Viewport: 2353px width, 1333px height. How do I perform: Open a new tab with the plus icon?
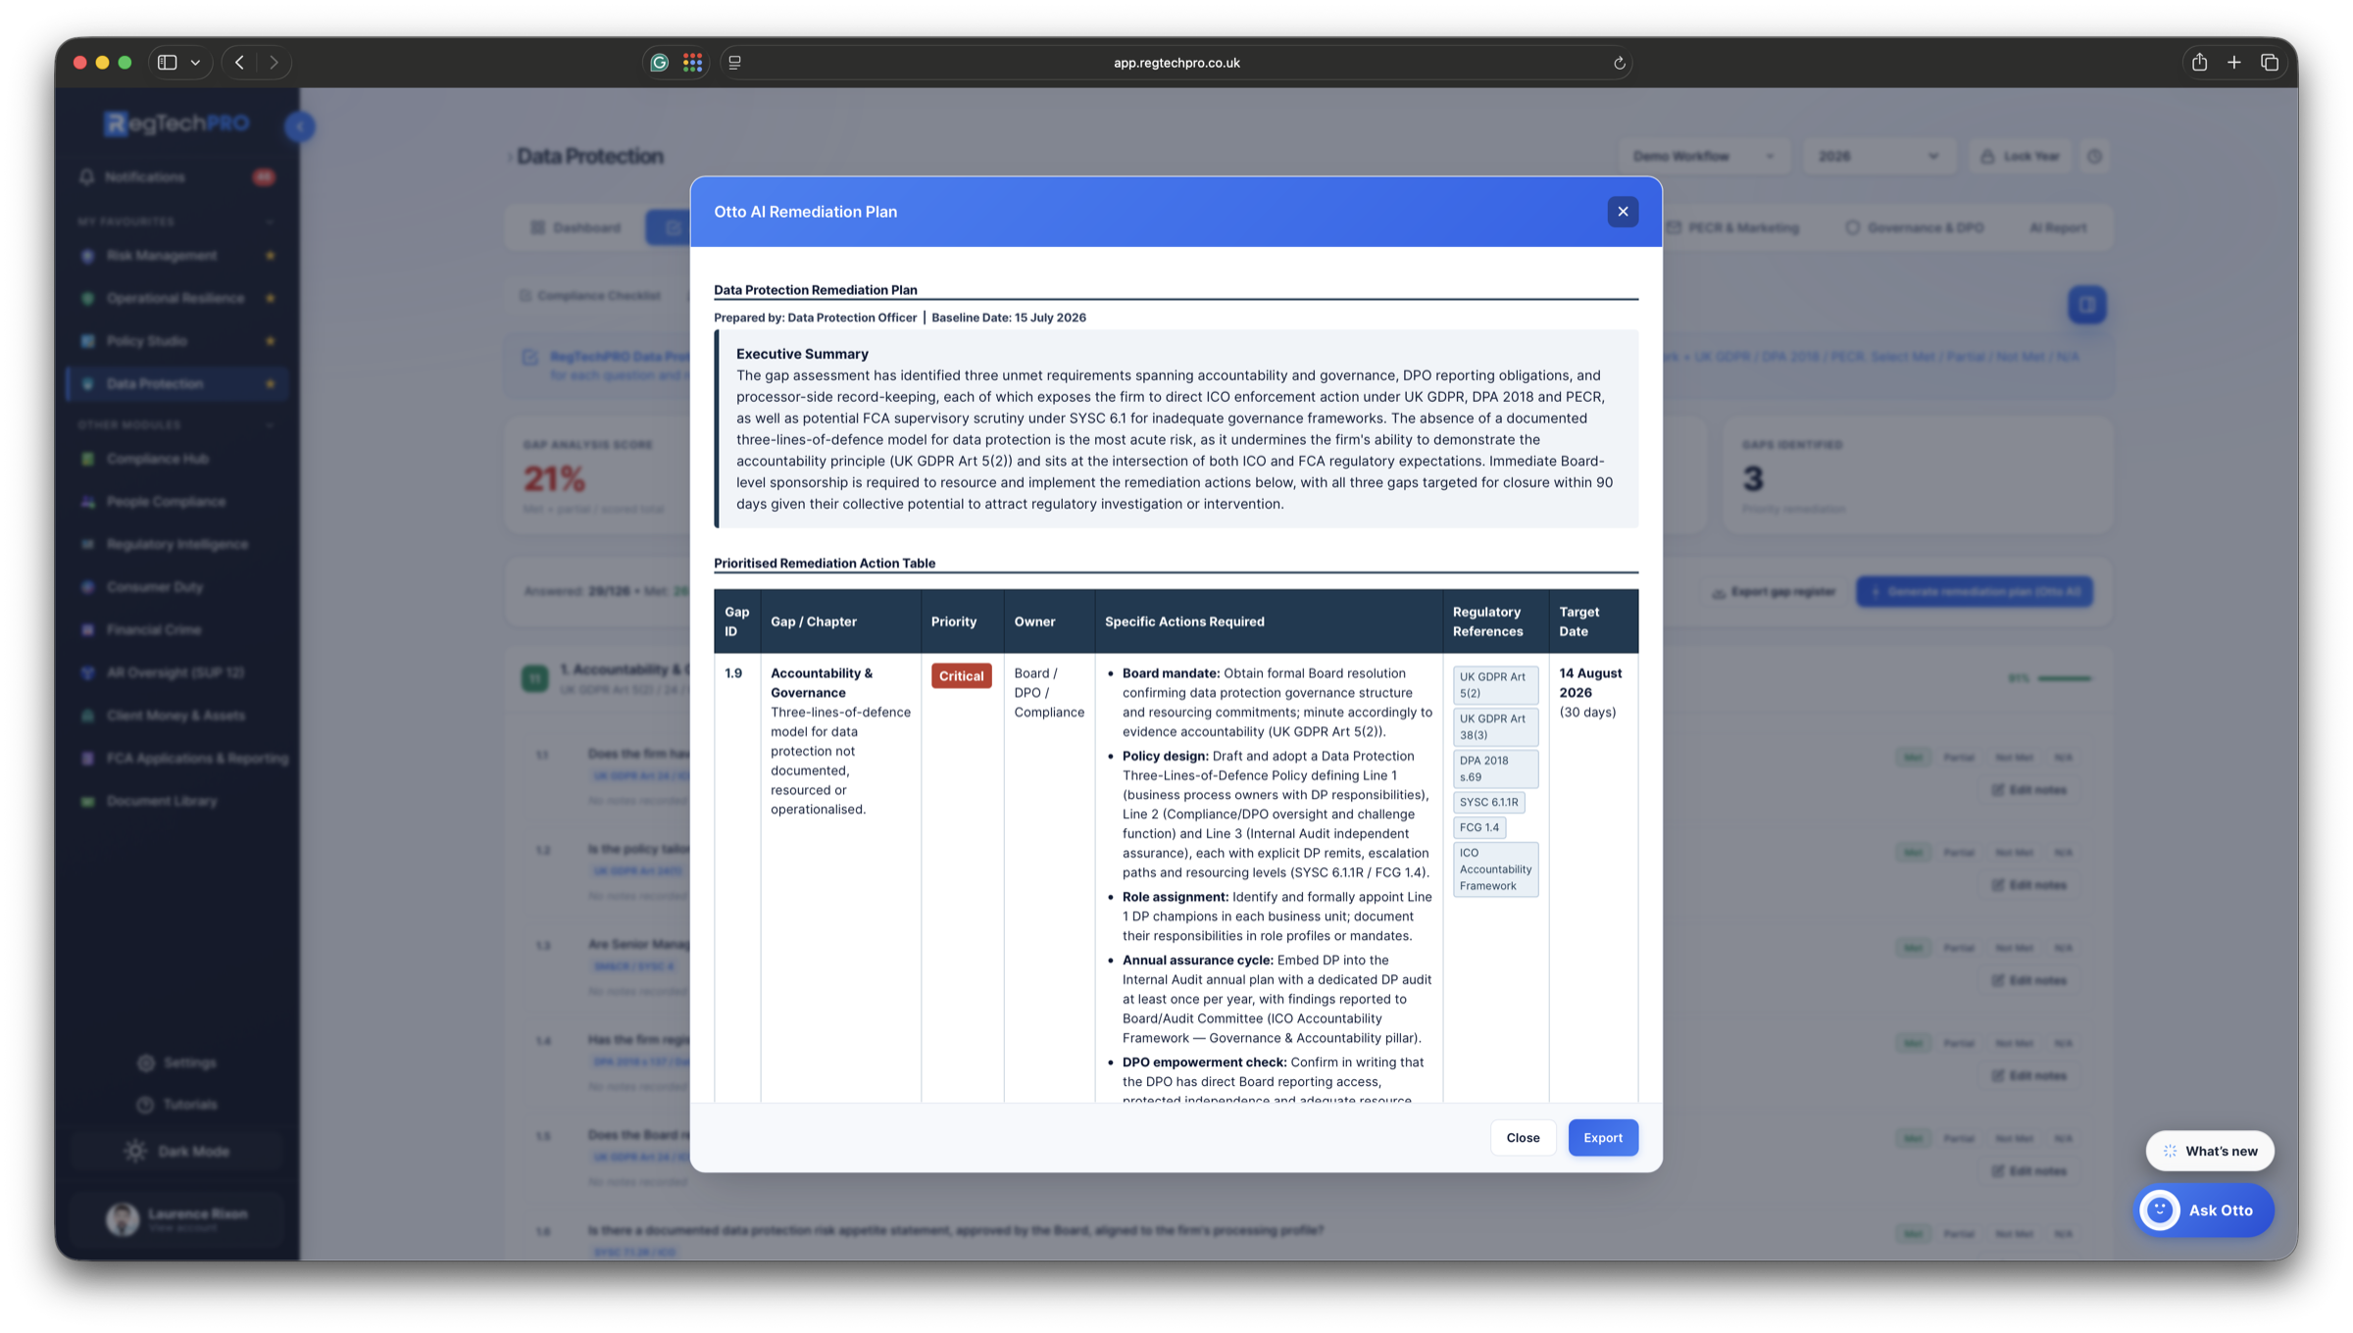pyautogui.click(x=2233, y=63)
